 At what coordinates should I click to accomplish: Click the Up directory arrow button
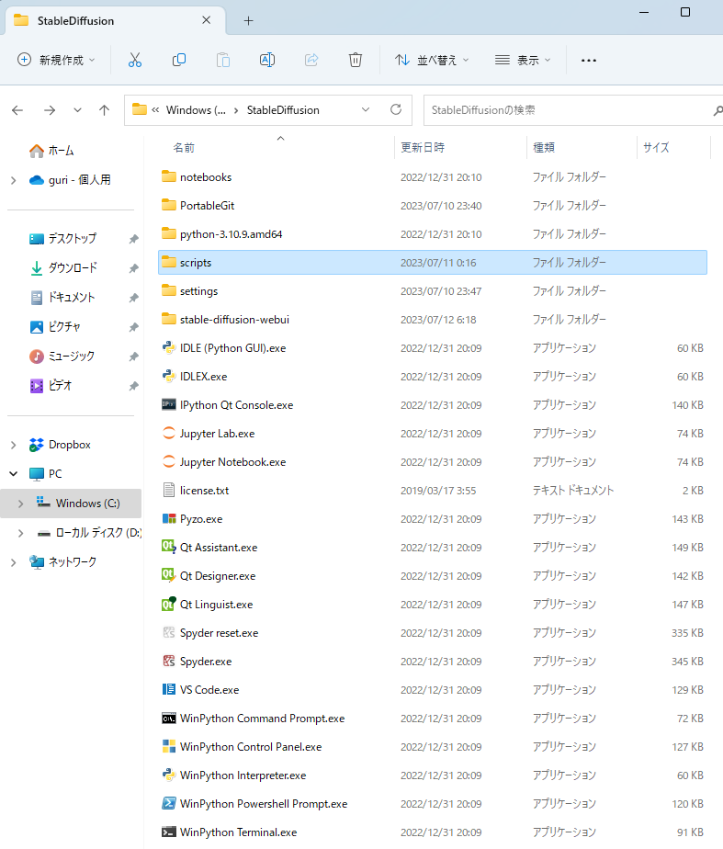[x=105, y=109]
